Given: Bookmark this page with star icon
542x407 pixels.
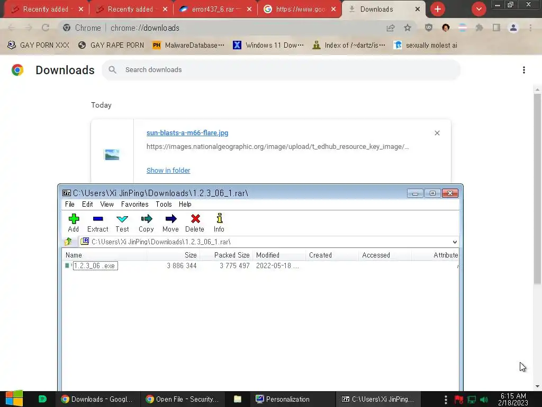Looking at the screenshot, I should click(408, 28).
